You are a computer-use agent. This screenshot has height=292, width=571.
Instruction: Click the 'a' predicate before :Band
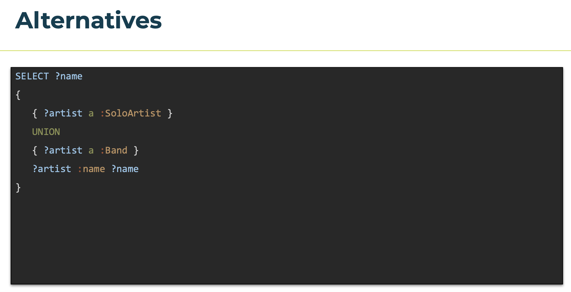click(91, 151)
